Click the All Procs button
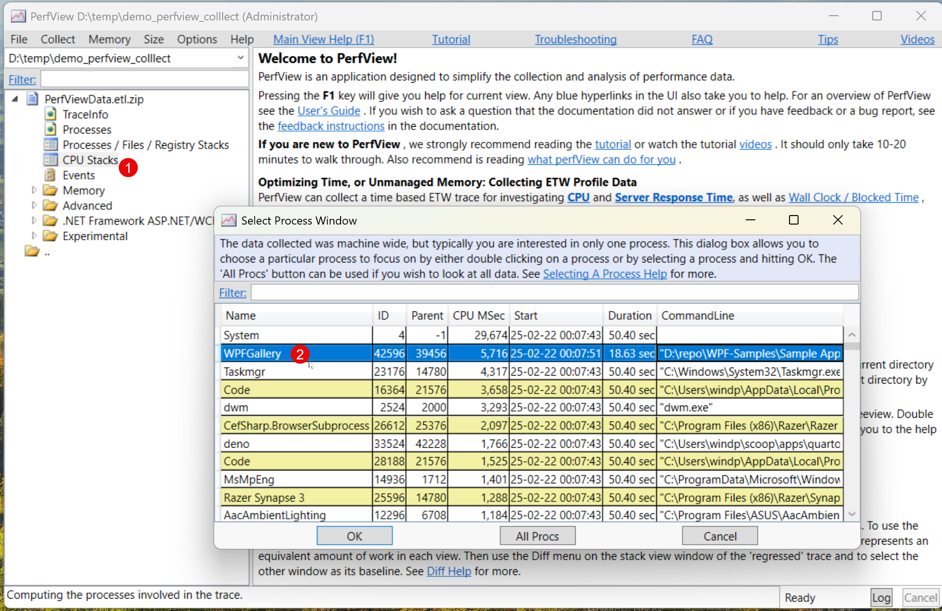 [x=537, y=536]
